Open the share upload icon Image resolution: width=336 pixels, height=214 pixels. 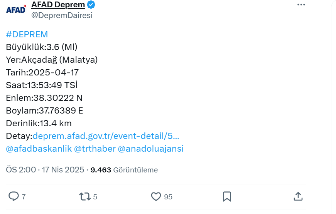(x=298, y=196)
